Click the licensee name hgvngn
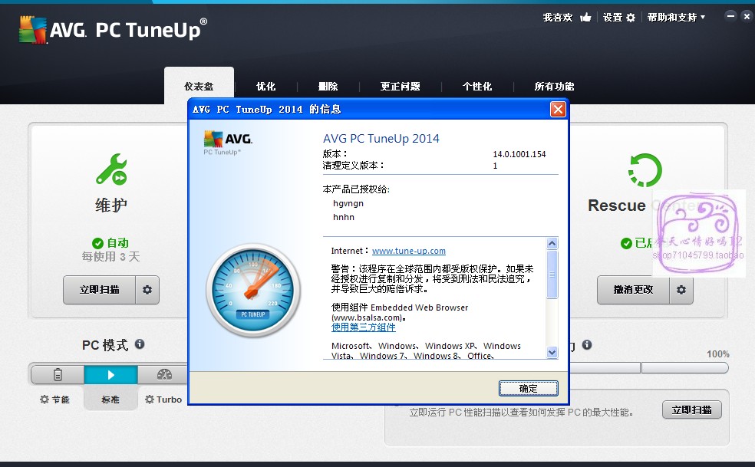755x467 pixels. [348, 203]
